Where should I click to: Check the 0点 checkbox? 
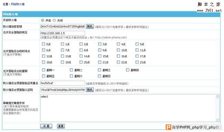click(x=43, y=44)
